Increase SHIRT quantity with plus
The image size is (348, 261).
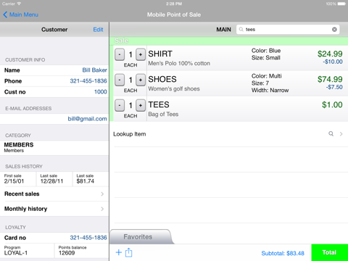141,54
